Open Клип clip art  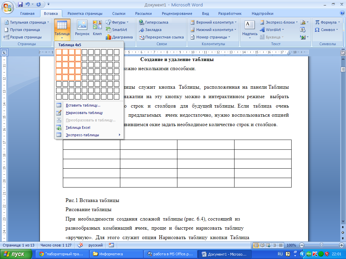click(97, 28)
